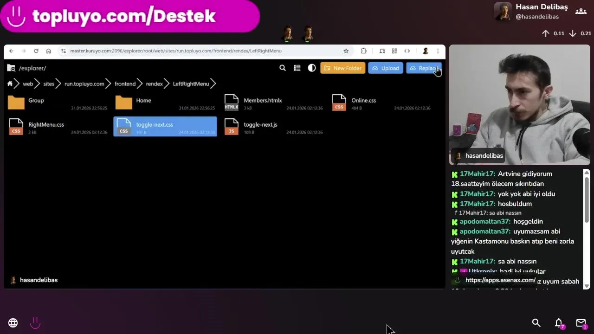Select the Online.css file
The image size is (594, 334).
pos(381,103)
